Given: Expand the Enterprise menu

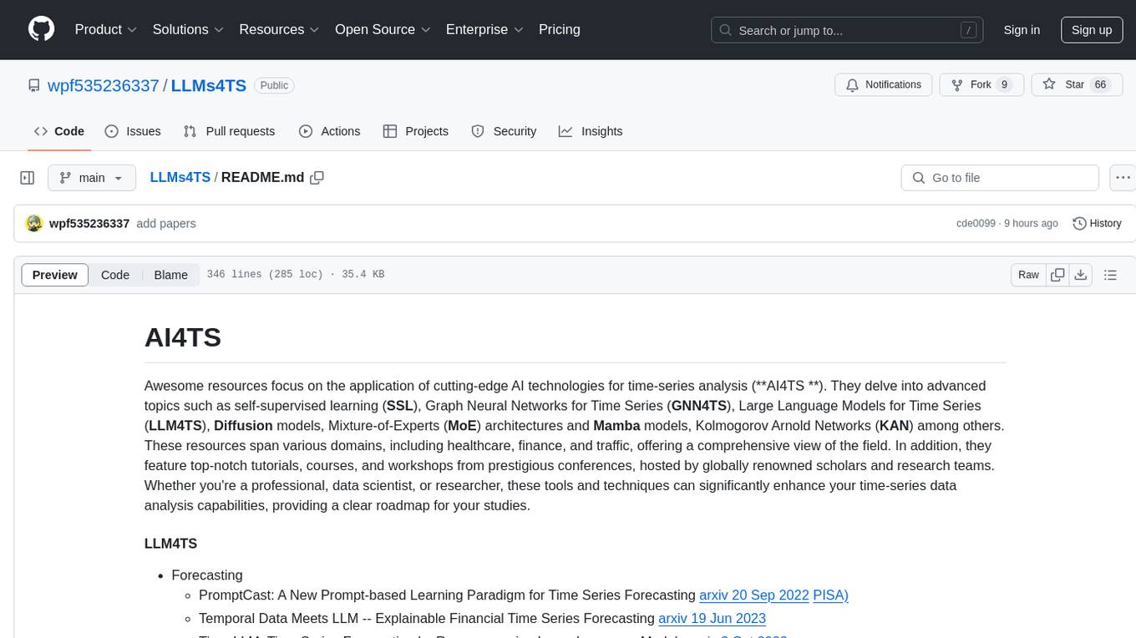Looking at the screenshot, I should [x=484, y=29].
